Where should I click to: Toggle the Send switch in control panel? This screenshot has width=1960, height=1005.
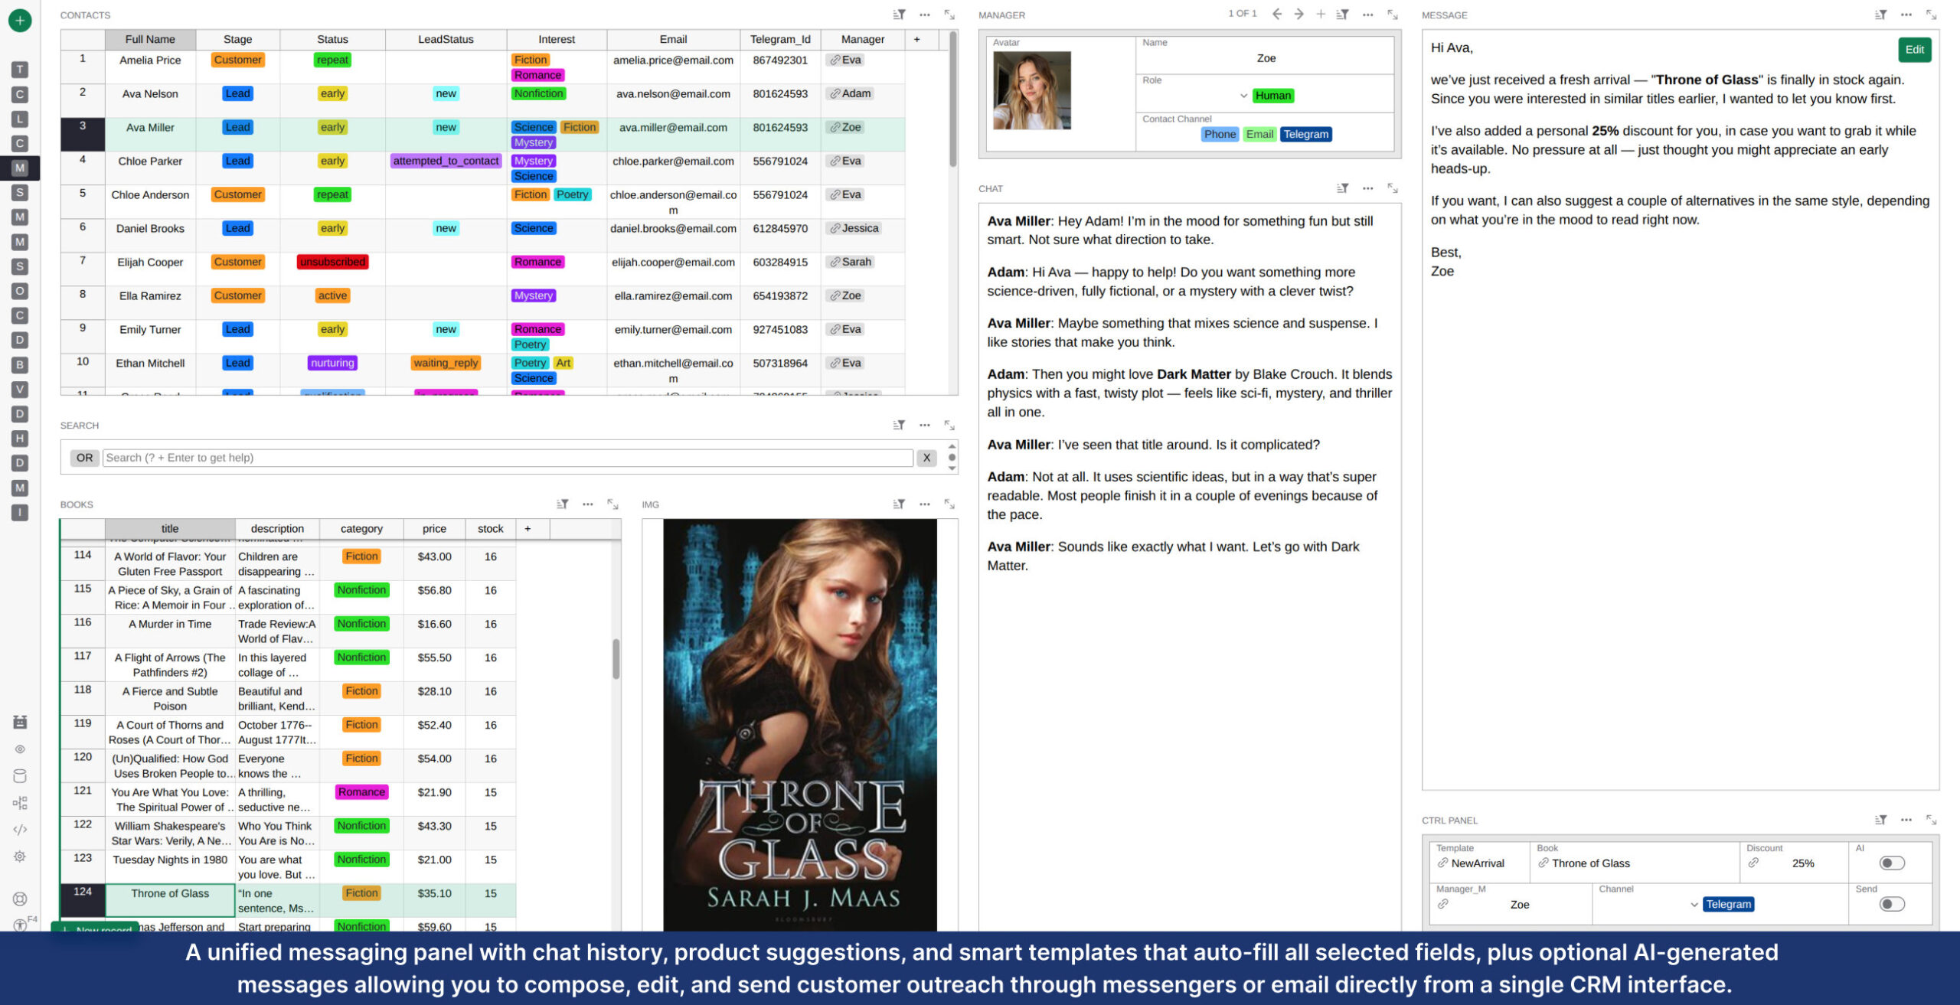(1891, 904)
